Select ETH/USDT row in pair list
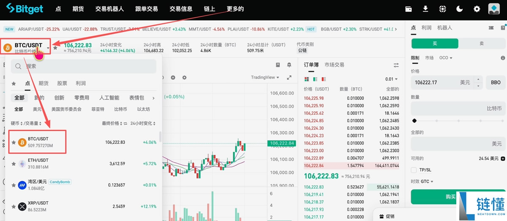The height and width of the screenshot is (221, 507). (x=84, y=164)
